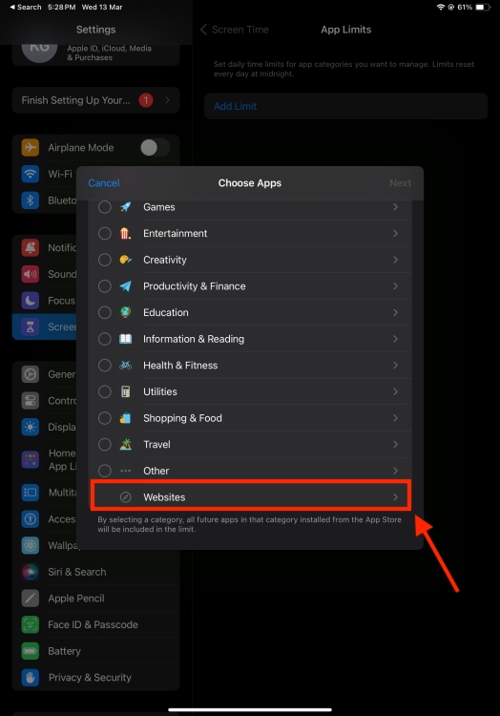Click the Information & Reading book icon

click(125, 339)
